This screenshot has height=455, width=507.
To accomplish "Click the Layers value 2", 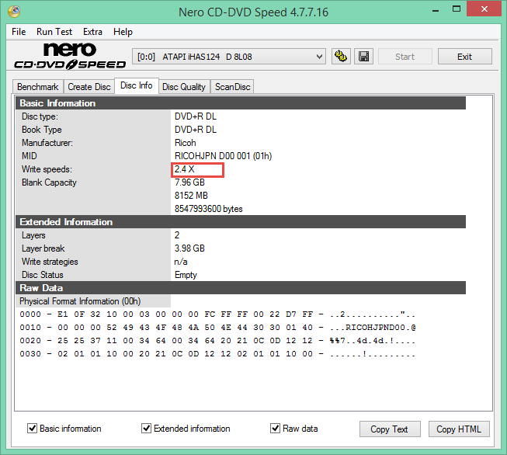I will tap(177, 235).
